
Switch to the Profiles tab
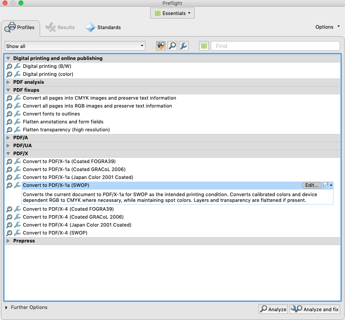point(20,27)
